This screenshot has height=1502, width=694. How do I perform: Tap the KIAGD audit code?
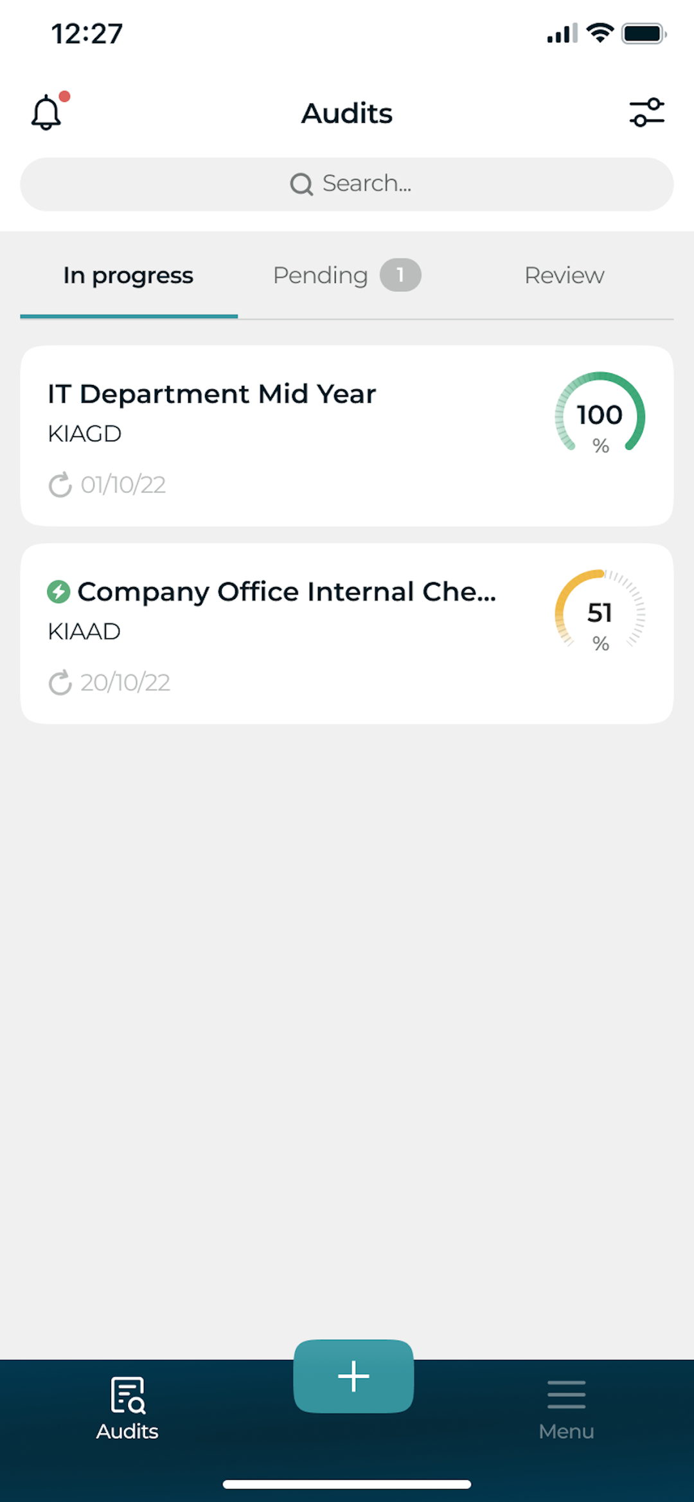point(85,434)
